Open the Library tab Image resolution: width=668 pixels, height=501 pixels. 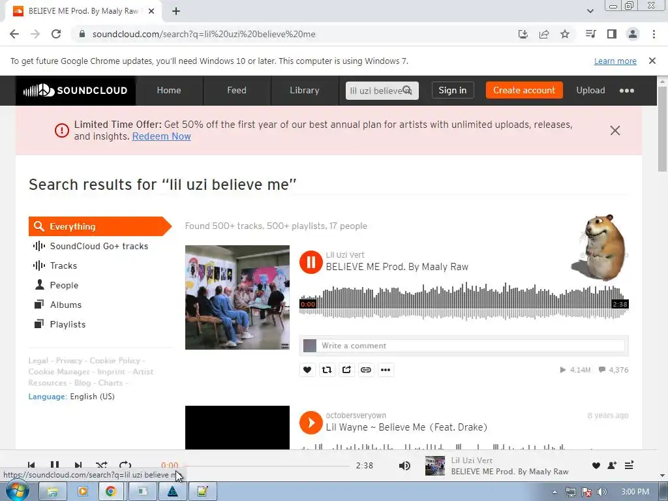304,90
